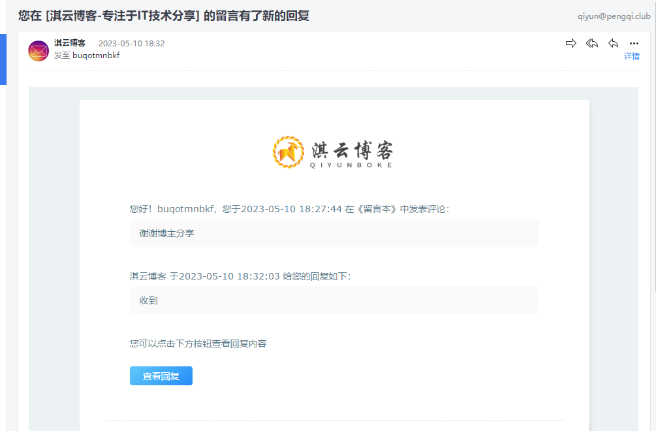Select the Forward arrow icon
This screenshot has width=656, height=431.
point(571,43)
